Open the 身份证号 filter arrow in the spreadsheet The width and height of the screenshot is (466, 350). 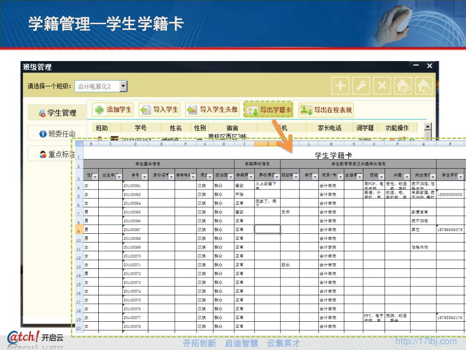coord(171,177)
